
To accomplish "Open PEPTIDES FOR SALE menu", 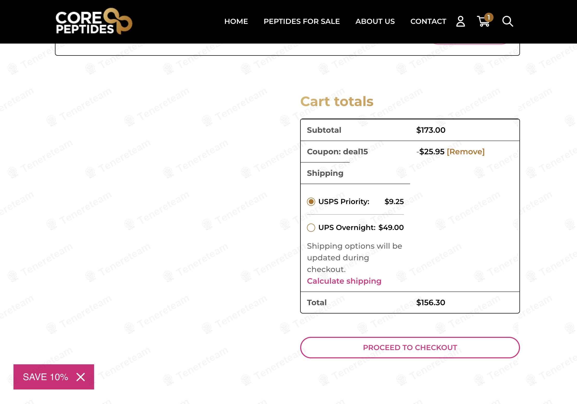I will coord(301,21).
